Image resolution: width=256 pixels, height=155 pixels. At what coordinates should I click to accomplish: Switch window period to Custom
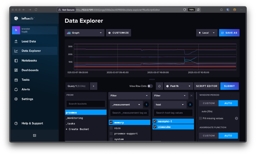pos(209,103)
